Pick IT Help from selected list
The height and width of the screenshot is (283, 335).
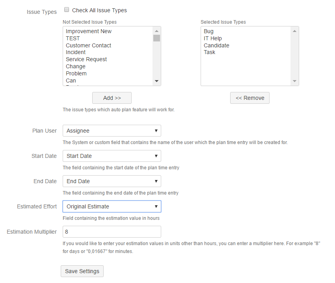point(213,38)
